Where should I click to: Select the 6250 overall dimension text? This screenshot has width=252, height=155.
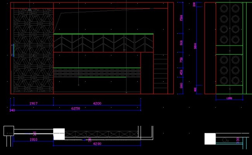(x=76, y=108)
